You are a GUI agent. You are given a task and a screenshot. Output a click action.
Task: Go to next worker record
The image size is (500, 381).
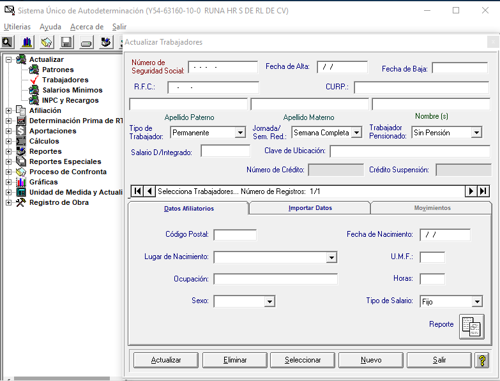[x=471, y=191]
